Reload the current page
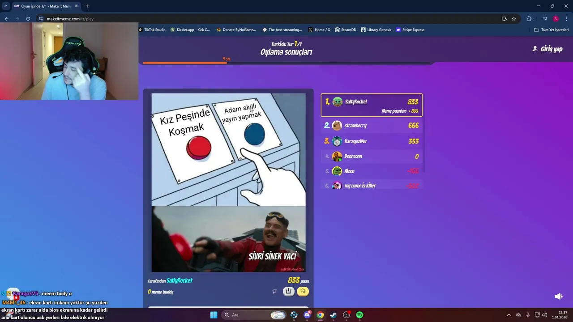 [28, 19]
